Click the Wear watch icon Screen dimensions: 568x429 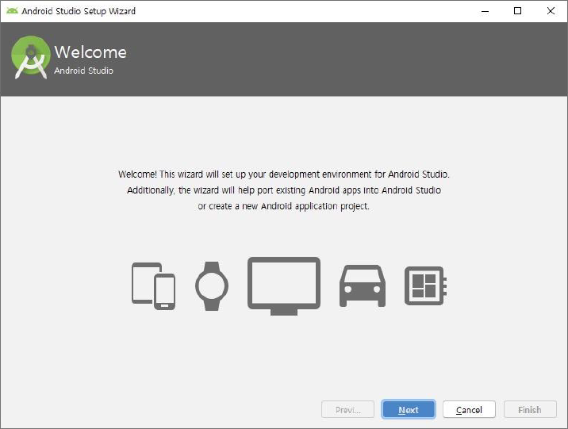tap(212, 286)
